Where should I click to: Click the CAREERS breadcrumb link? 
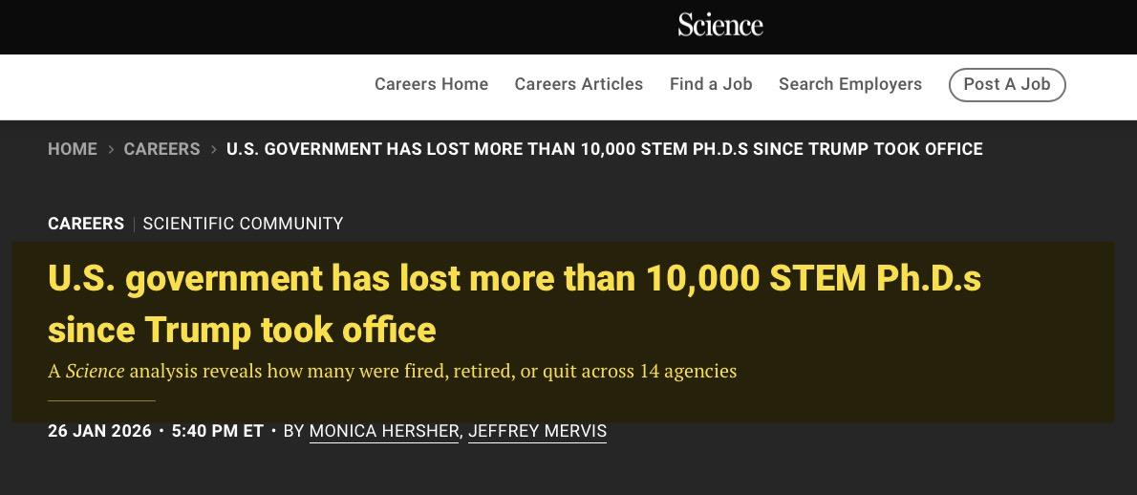click(161, 149)
